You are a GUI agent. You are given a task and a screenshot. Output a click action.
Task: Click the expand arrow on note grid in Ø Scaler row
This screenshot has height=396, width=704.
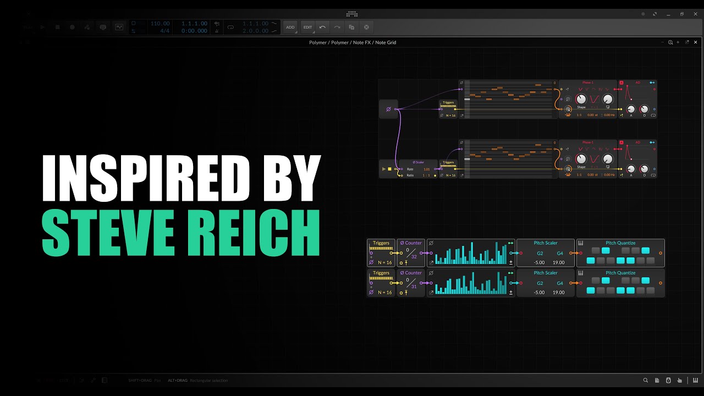[461, 175]
